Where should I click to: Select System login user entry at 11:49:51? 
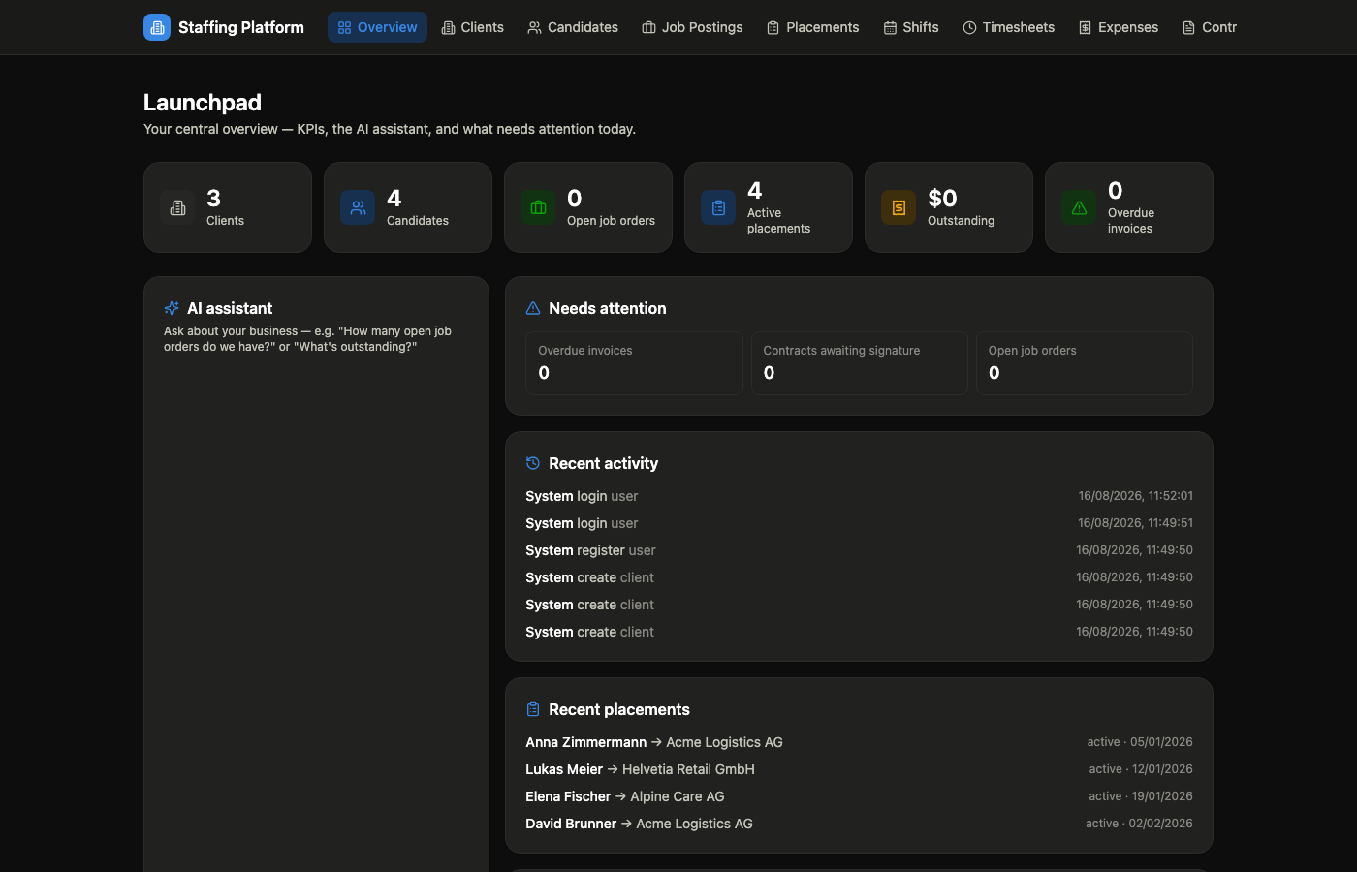(859, 523)
